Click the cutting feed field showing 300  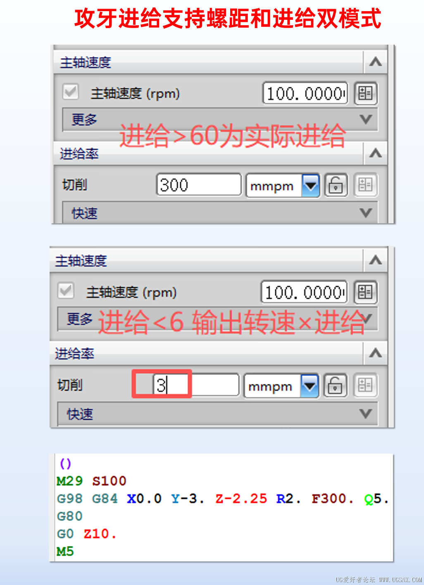[198, 185]
